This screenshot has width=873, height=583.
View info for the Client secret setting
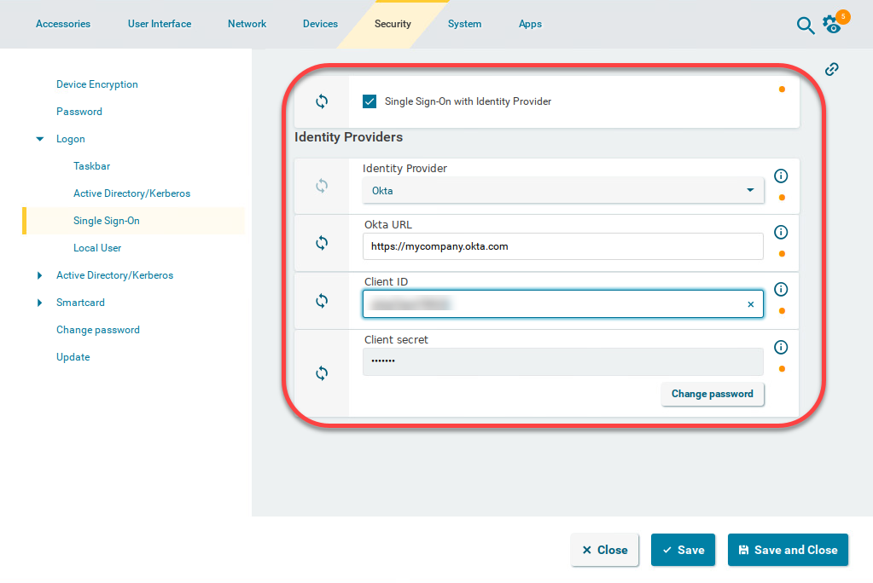point(781,346)
